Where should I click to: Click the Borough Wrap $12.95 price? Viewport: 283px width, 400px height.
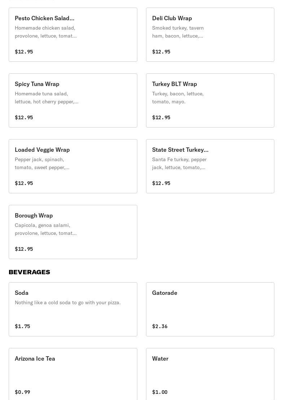pos(24,249)
